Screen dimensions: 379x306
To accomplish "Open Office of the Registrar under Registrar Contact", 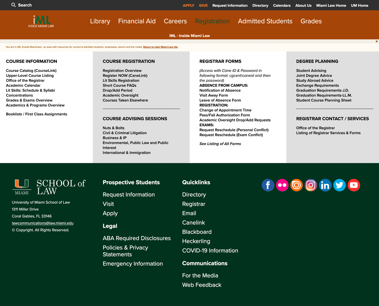I will (315, 128).
